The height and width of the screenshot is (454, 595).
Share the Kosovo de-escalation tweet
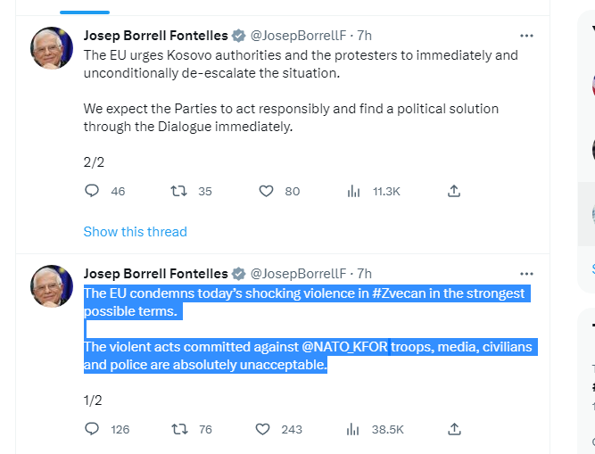454,191
